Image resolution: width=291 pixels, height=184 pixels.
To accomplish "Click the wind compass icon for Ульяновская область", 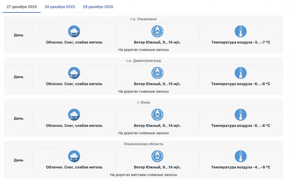I will pos(157,156).
